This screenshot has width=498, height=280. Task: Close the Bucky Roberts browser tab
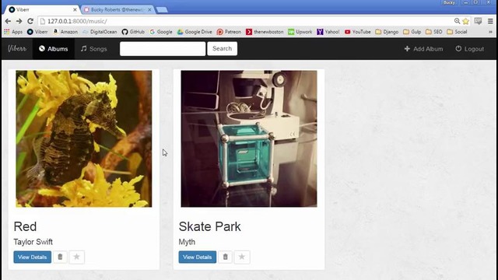click(149, 10)
